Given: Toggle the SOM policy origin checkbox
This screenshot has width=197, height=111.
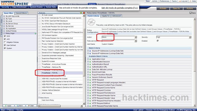Looking at the screenshot, I should click(5, 36).
